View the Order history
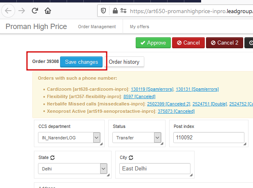253x188 pixels. tap(124, 62)
